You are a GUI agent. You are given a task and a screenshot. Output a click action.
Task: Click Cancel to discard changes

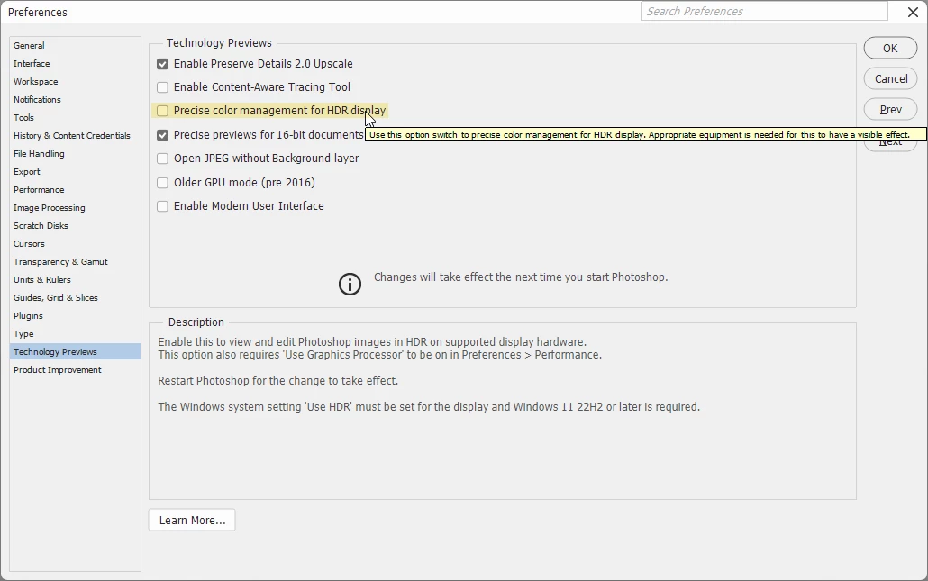[x=890, y=78]
